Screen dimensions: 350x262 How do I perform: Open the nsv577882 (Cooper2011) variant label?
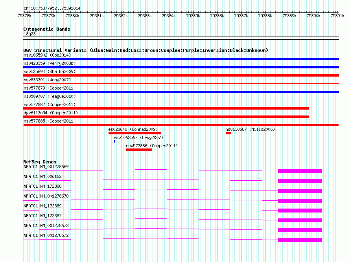click(x=50, y=104)
